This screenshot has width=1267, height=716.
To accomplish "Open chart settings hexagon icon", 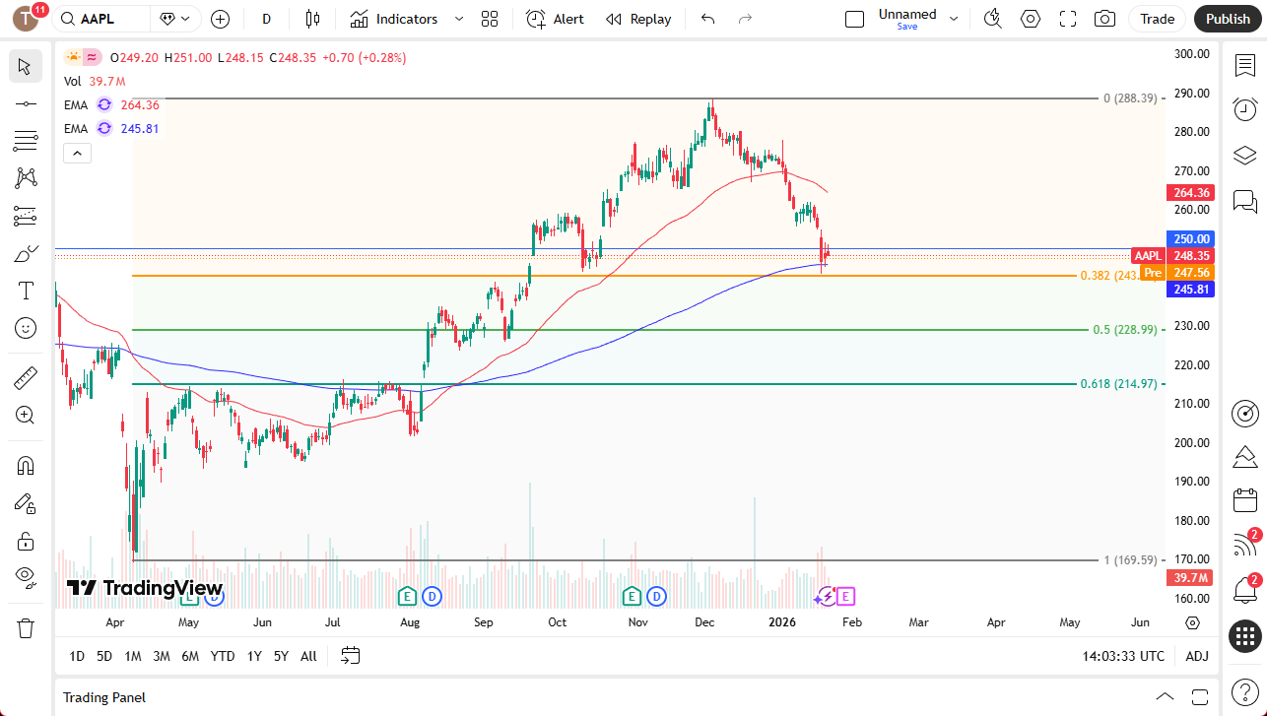I will pos(1031,19).
